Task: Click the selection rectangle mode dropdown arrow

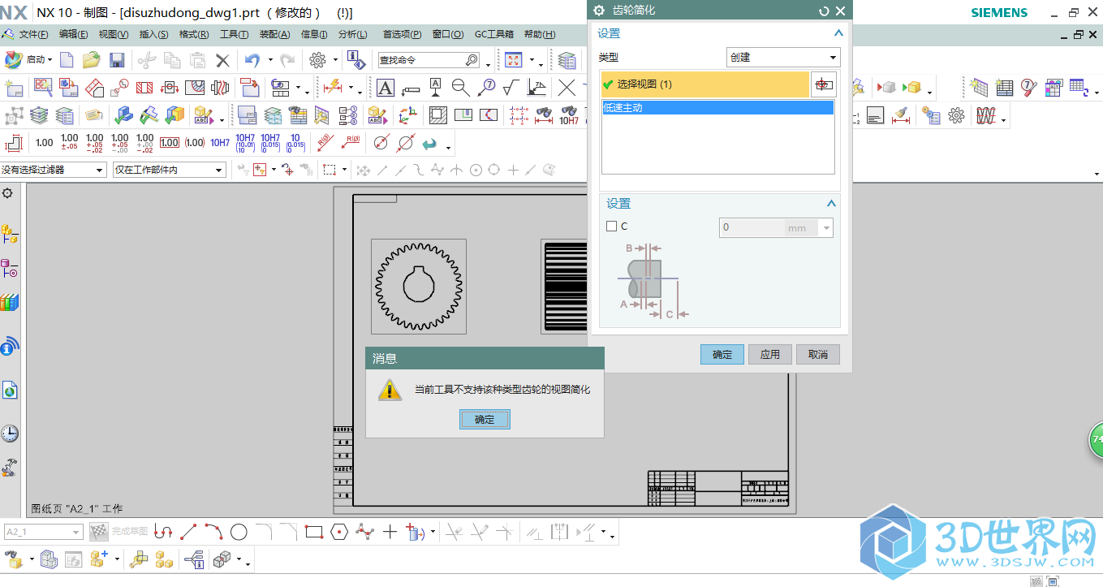Action: tap(345, 170)
